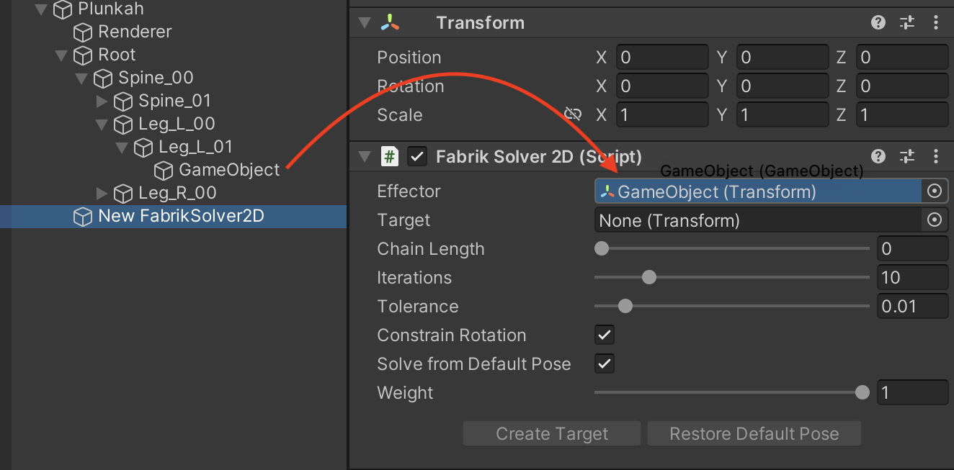Click the Restore Default Pose button
The width and height of the screenshot is (954, 470).
pos(754,434)
